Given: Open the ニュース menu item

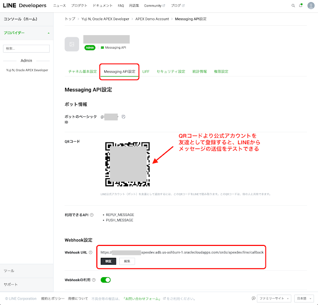Looking at the screenshot, I should pos(60,5).
